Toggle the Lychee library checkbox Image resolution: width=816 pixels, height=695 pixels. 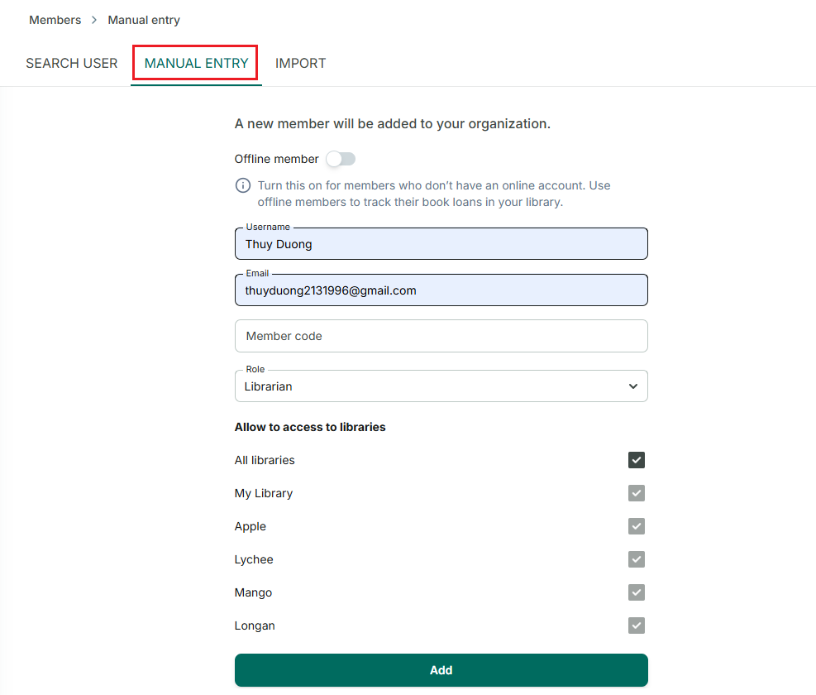636,559
